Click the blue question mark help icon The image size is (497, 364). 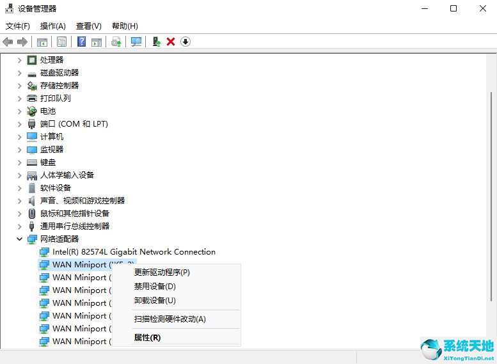(x=81, y=42)
